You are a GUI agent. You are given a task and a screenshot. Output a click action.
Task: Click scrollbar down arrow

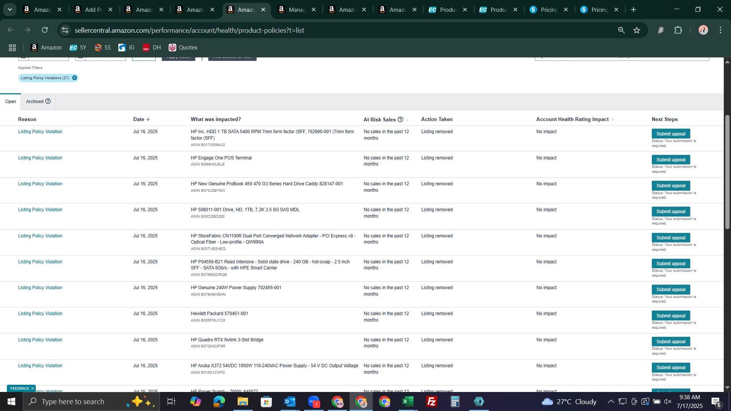coord(727,387)
